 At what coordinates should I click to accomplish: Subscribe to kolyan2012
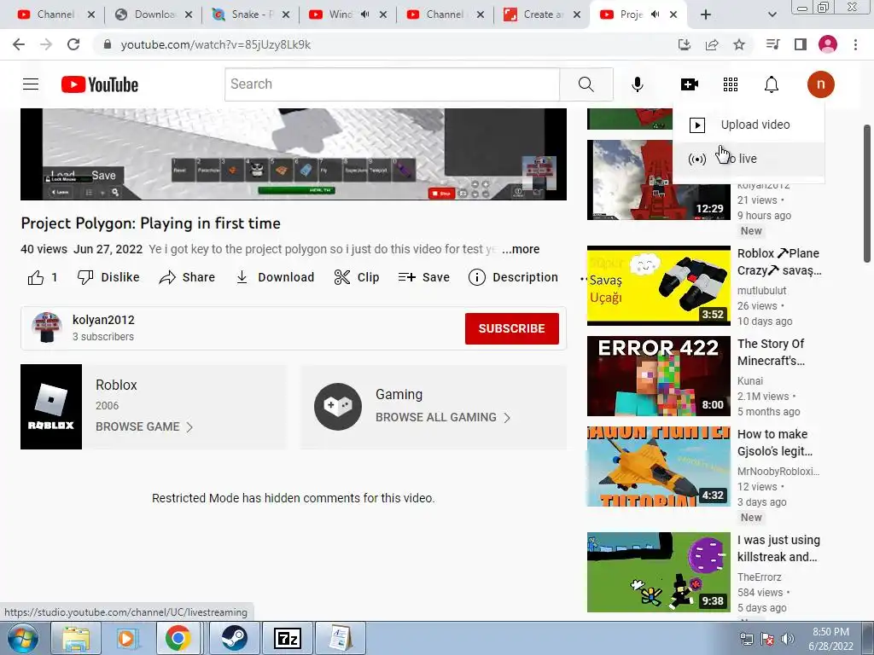click(x=512, y=328)
